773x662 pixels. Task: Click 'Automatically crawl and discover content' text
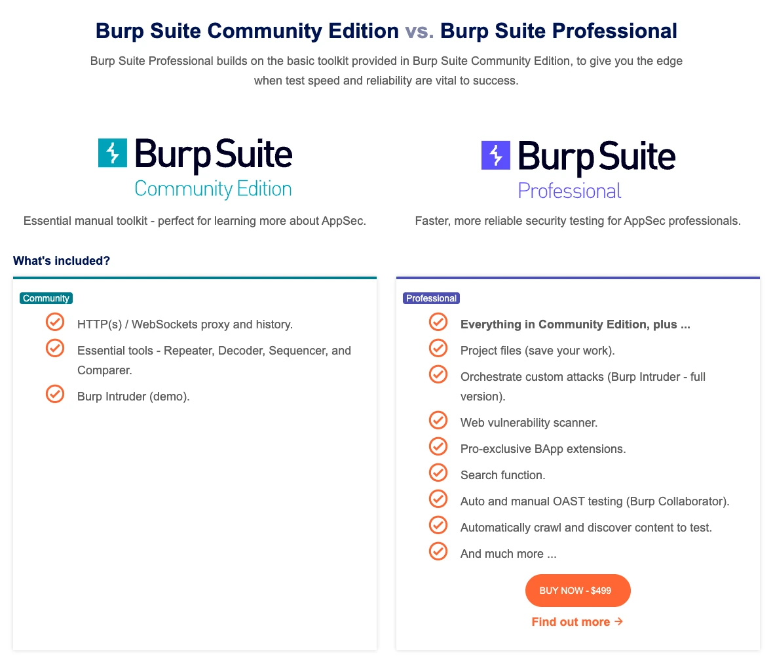coord(586,528)
